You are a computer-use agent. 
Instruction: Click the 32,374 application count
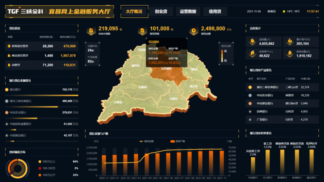(x=305, y=87)
